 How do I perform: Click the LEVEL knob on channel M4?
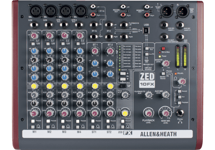pyautogui.click(x=80, y=113)
